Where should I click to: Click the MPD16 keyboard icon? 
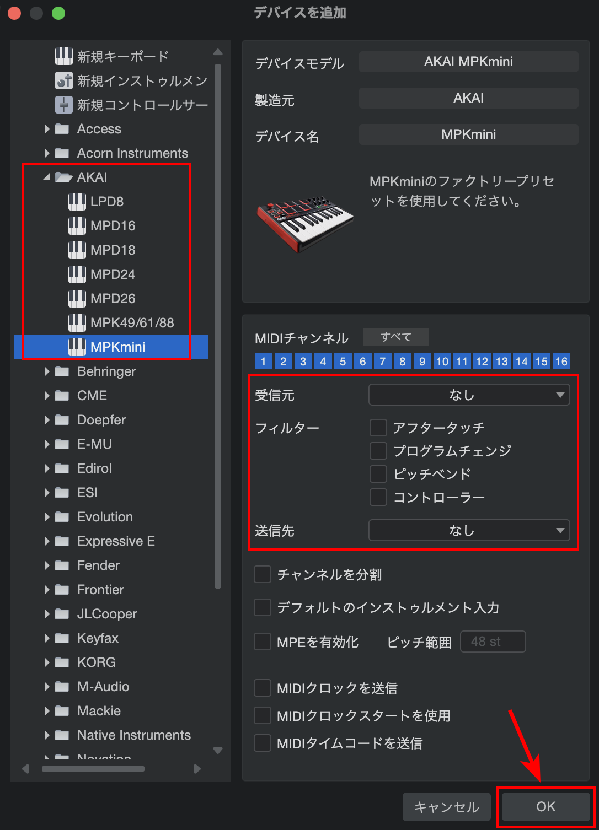pyautogui.click(x=77, y=226)
